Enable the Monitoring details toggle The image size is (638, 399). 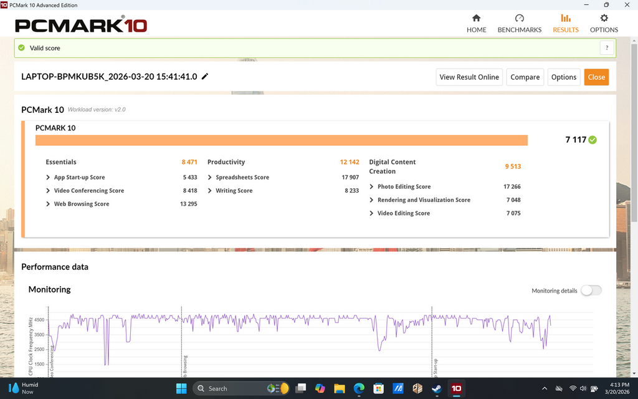click(591, 291)
